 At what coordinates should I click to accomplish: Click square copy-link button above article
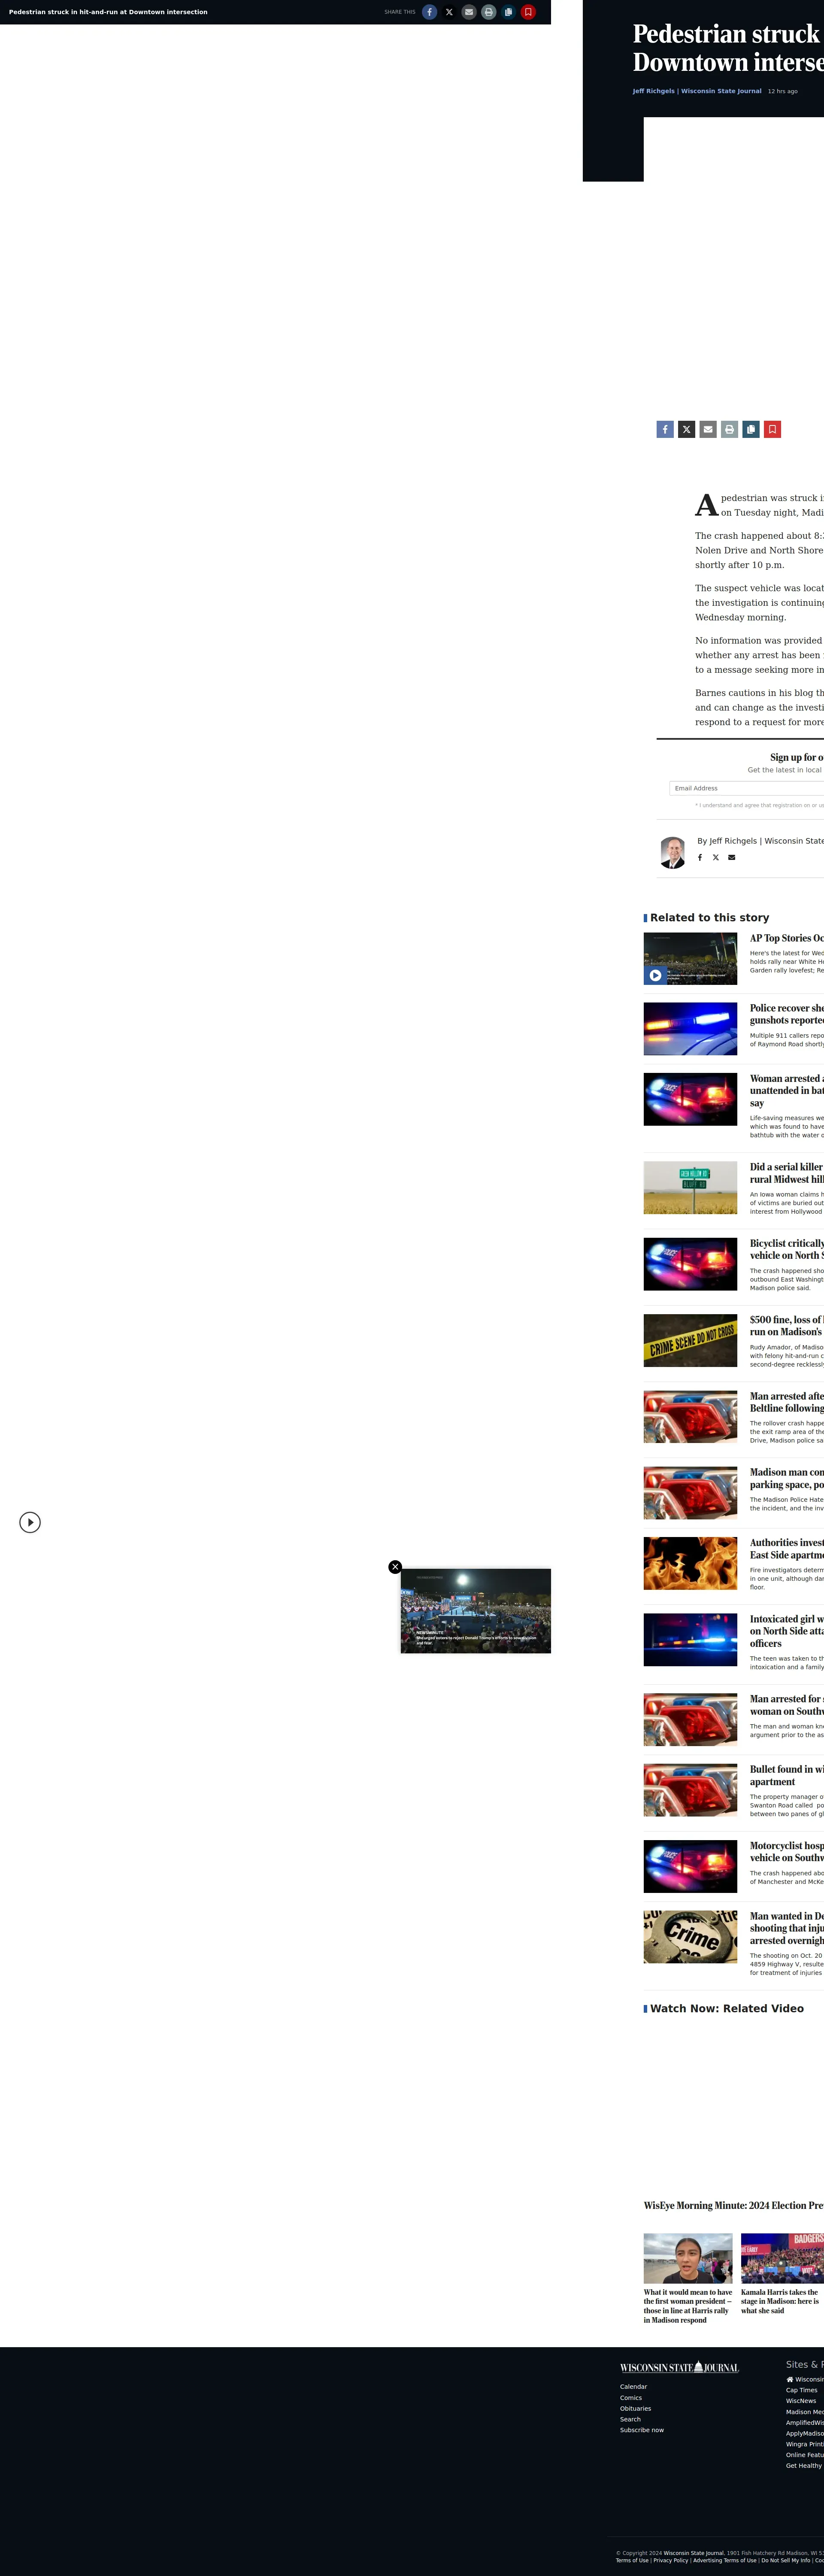[751, 429]
